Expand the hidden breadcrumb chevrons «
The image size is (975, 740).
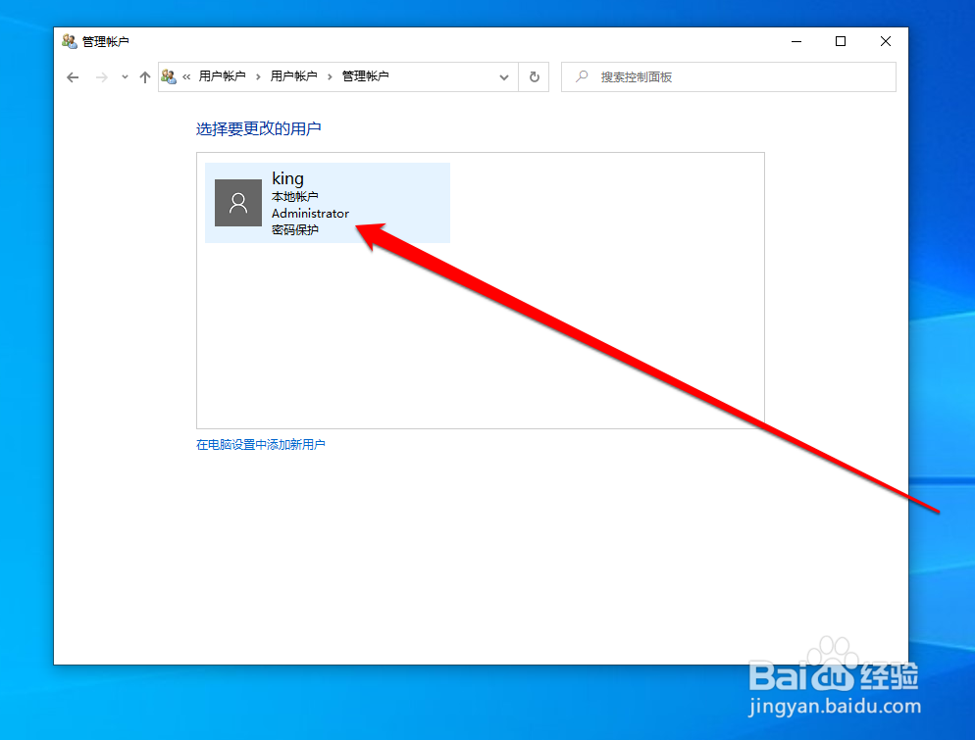[186, 77]
